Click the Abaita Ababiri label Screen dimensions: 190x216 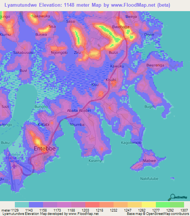pyautogui.click(x=79, y=111)
